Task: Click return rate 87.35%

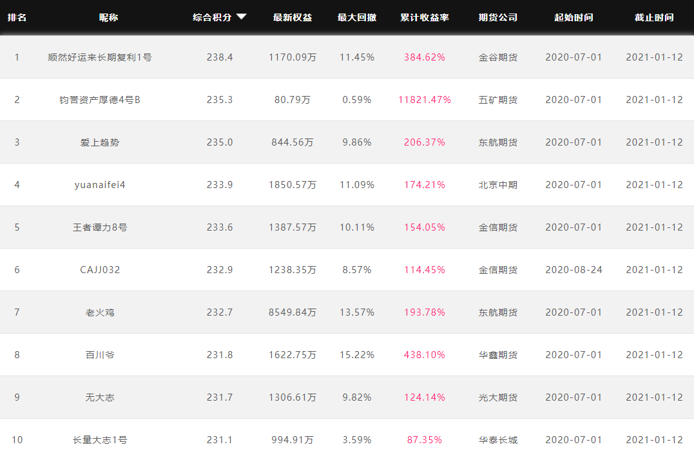Action: tap(425, 439)
